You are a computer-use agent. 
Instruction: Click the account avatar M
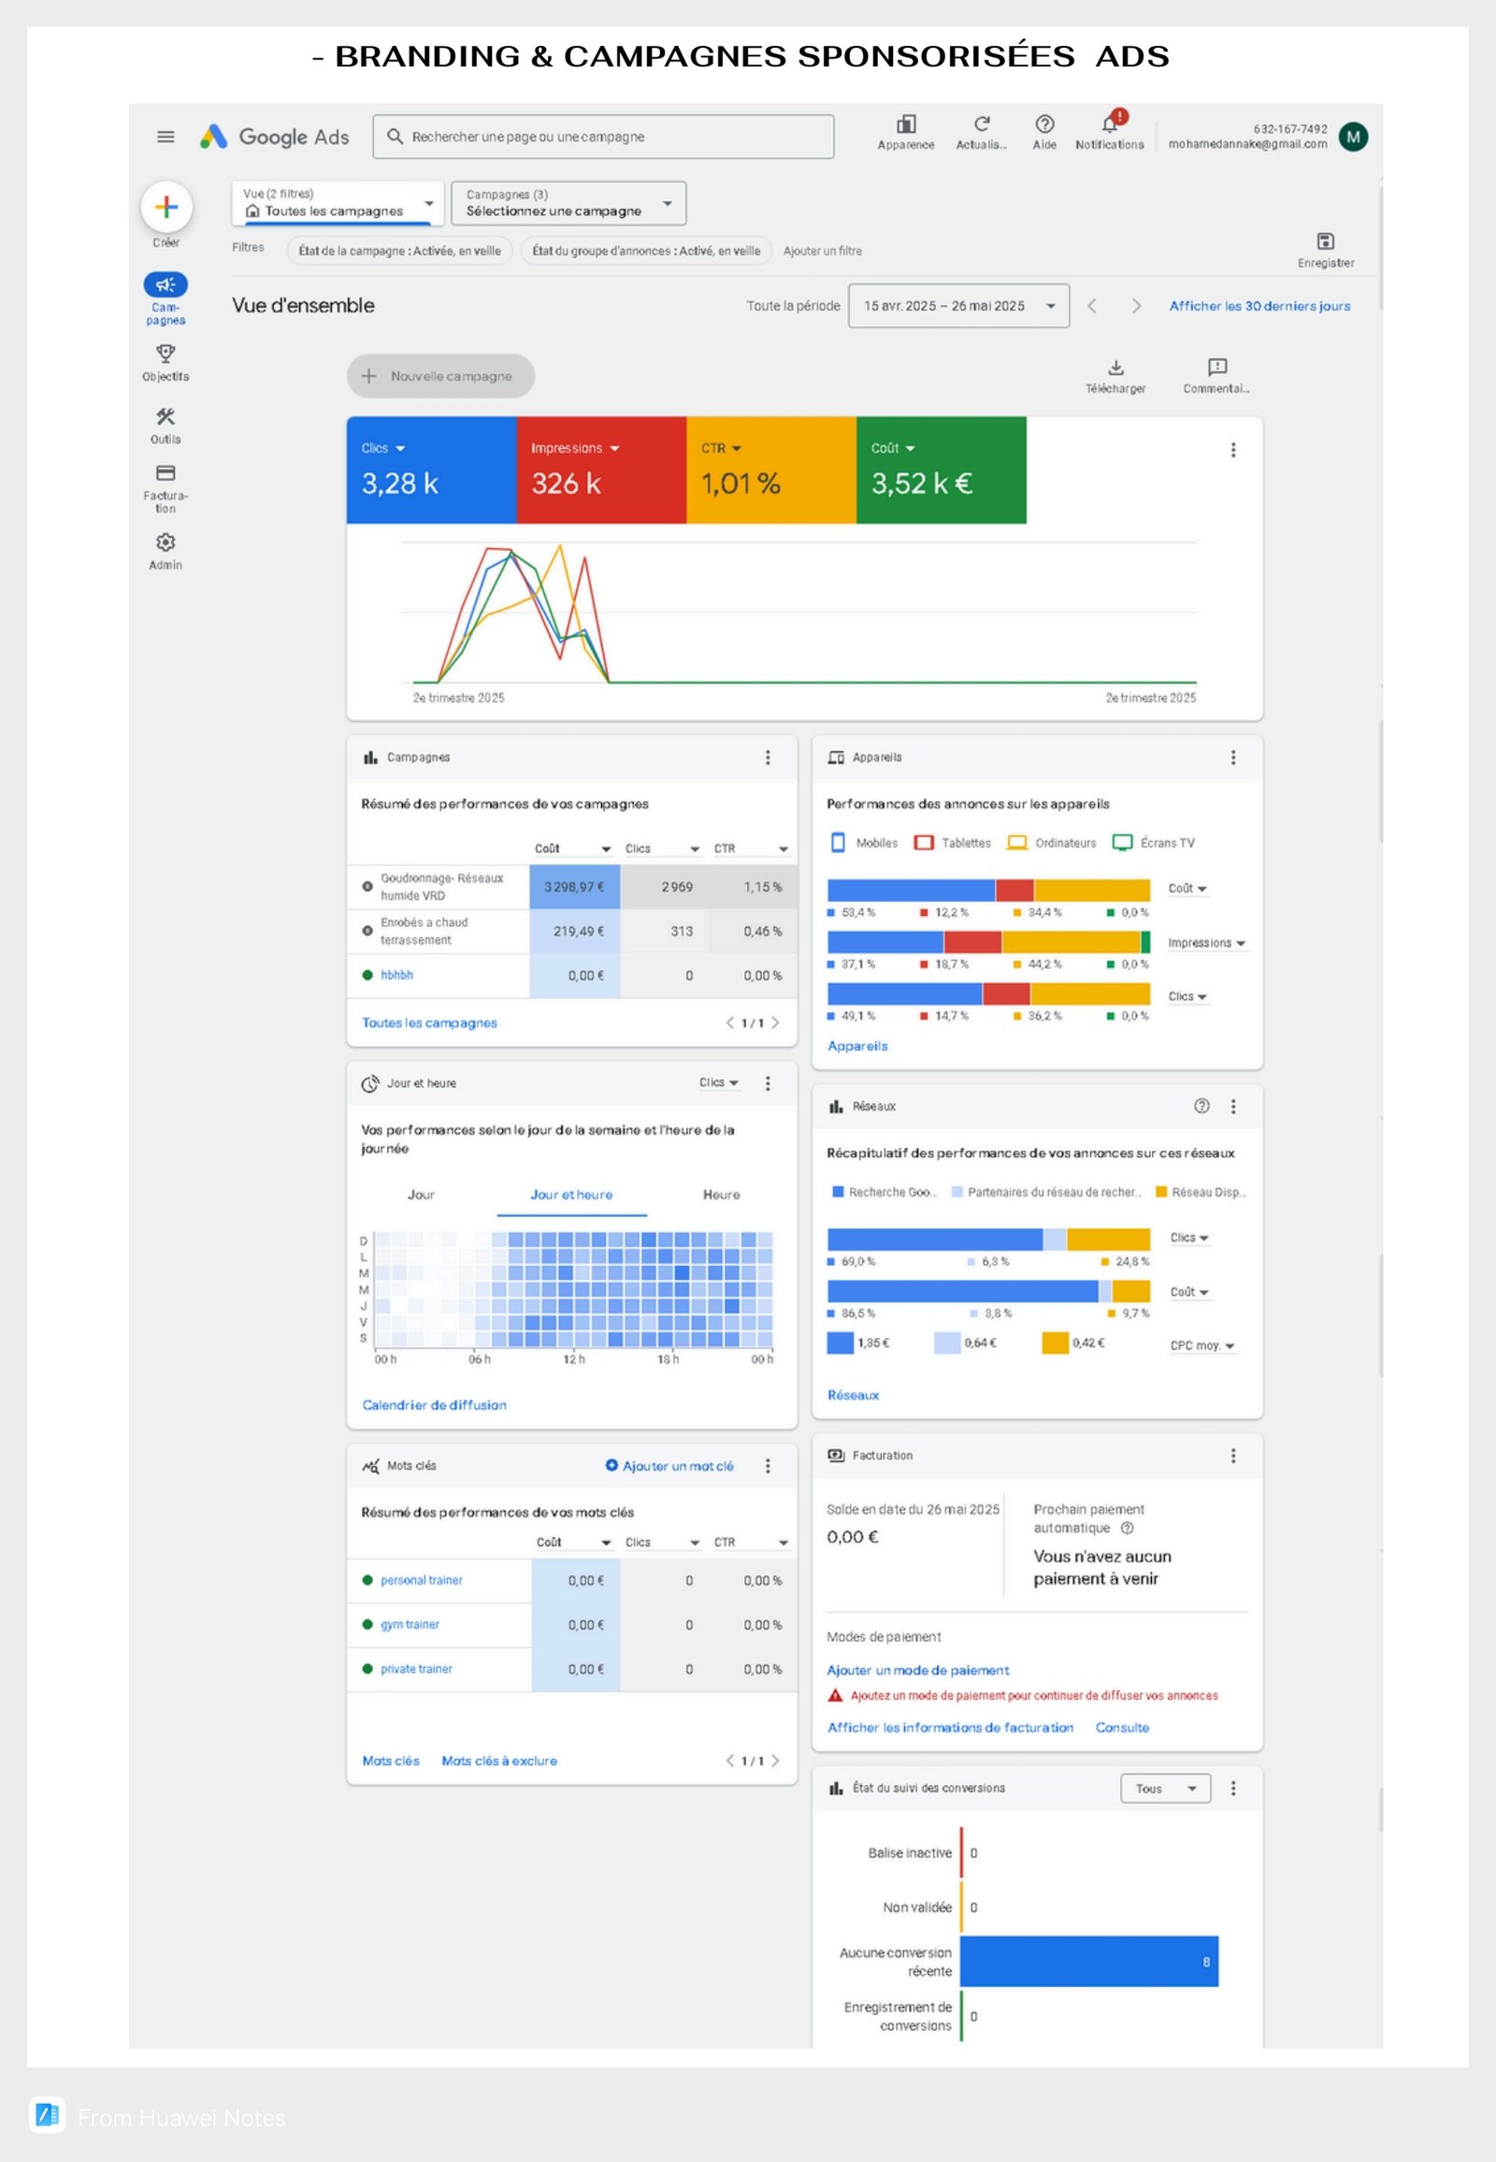click(1353, 137)
